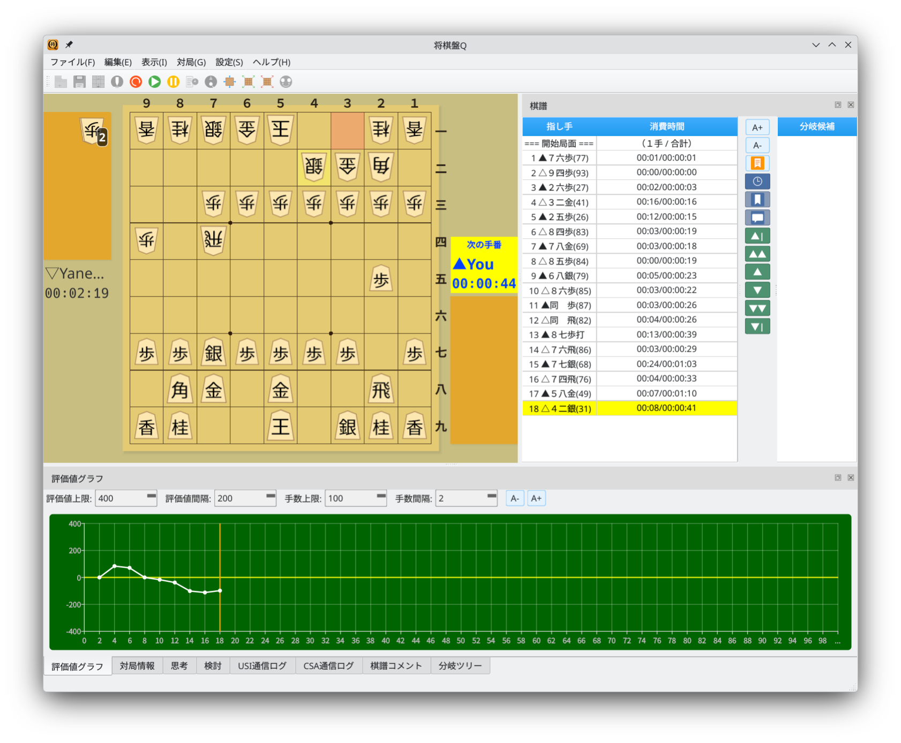The height and width of the screenshot is (743, 901).
Task: Click the green play button in toolbar
Action: 155,81
